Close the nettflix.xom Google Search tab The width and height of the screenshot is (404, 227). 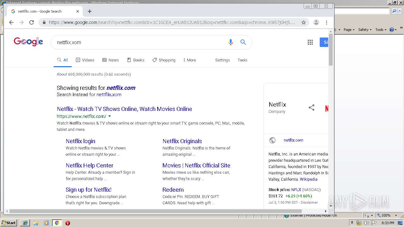(x=78, y=11)
